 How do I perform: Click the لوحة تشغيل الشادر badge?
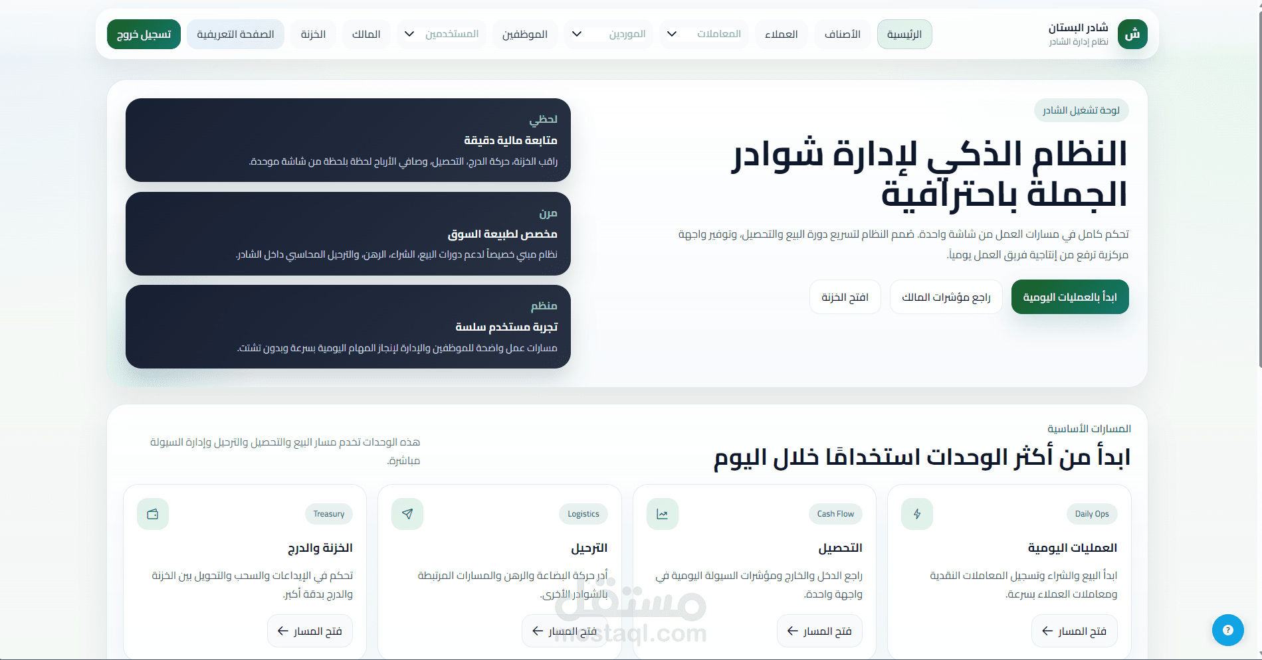(x=1081, y=110)
